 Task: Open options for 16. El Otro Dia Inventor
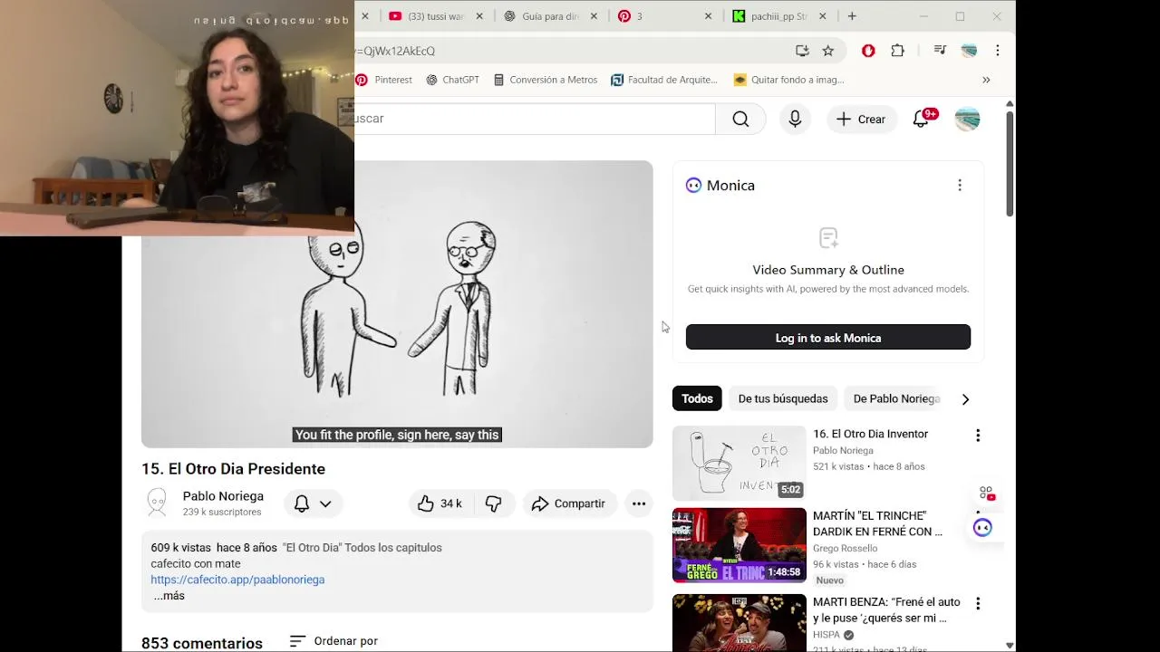[977, 436]
